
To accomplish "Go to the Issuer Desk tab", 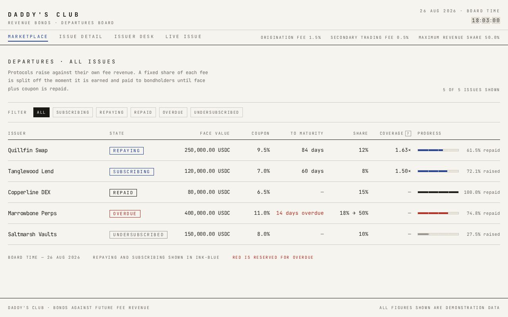I will (134, 37).
